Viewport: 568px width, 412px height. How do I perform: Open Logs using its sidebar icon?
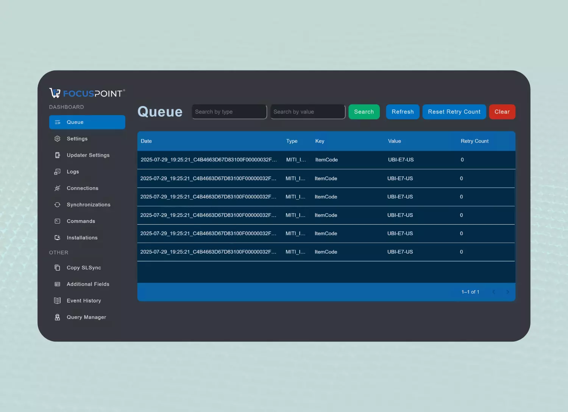point(57,172)
